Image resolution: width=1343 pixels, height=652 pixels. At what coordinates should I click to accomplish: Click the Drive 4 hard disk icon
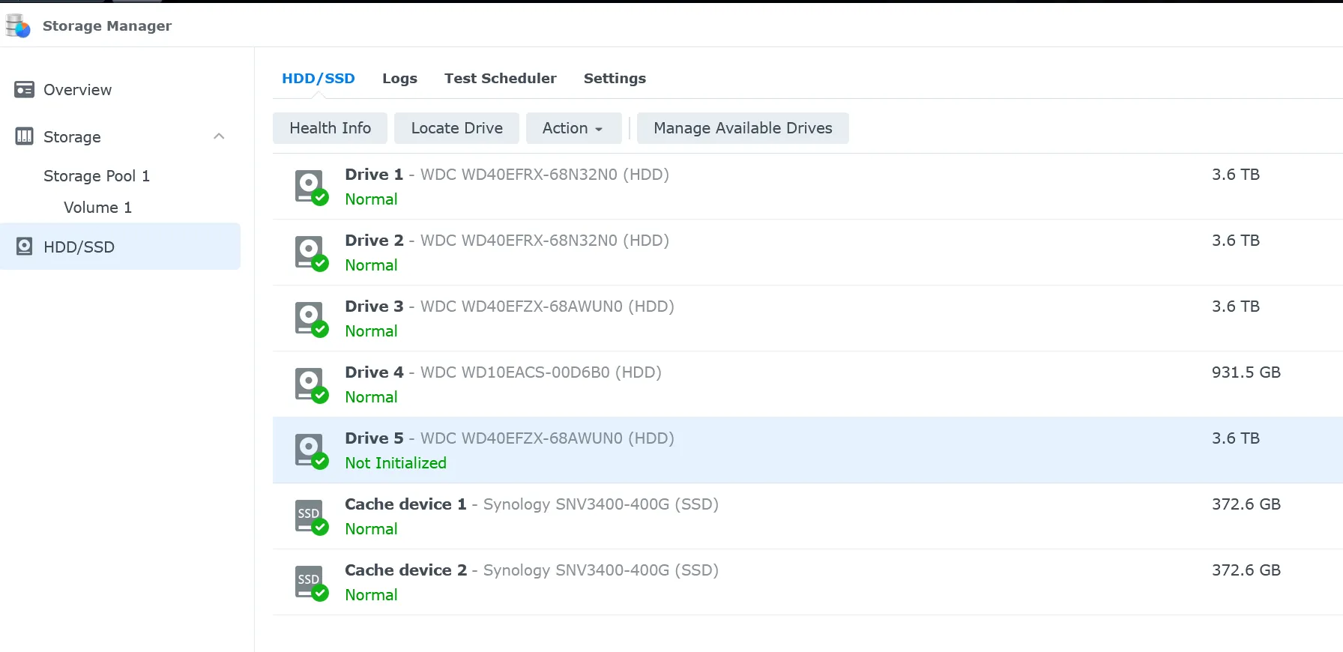(311, 384)
